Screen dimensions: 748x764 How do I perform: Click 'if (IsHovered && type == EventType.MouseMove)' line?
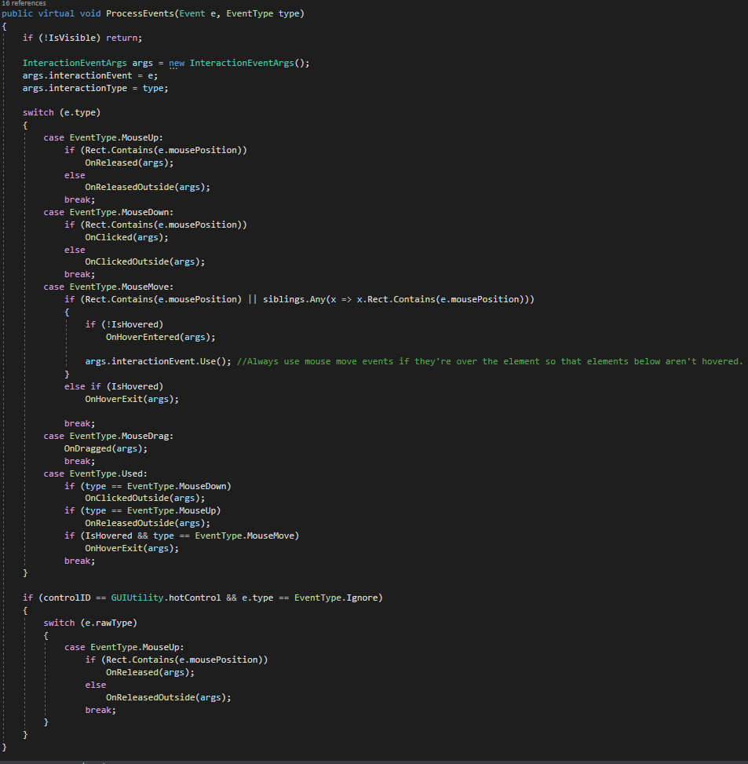click(x=181, y=536)
